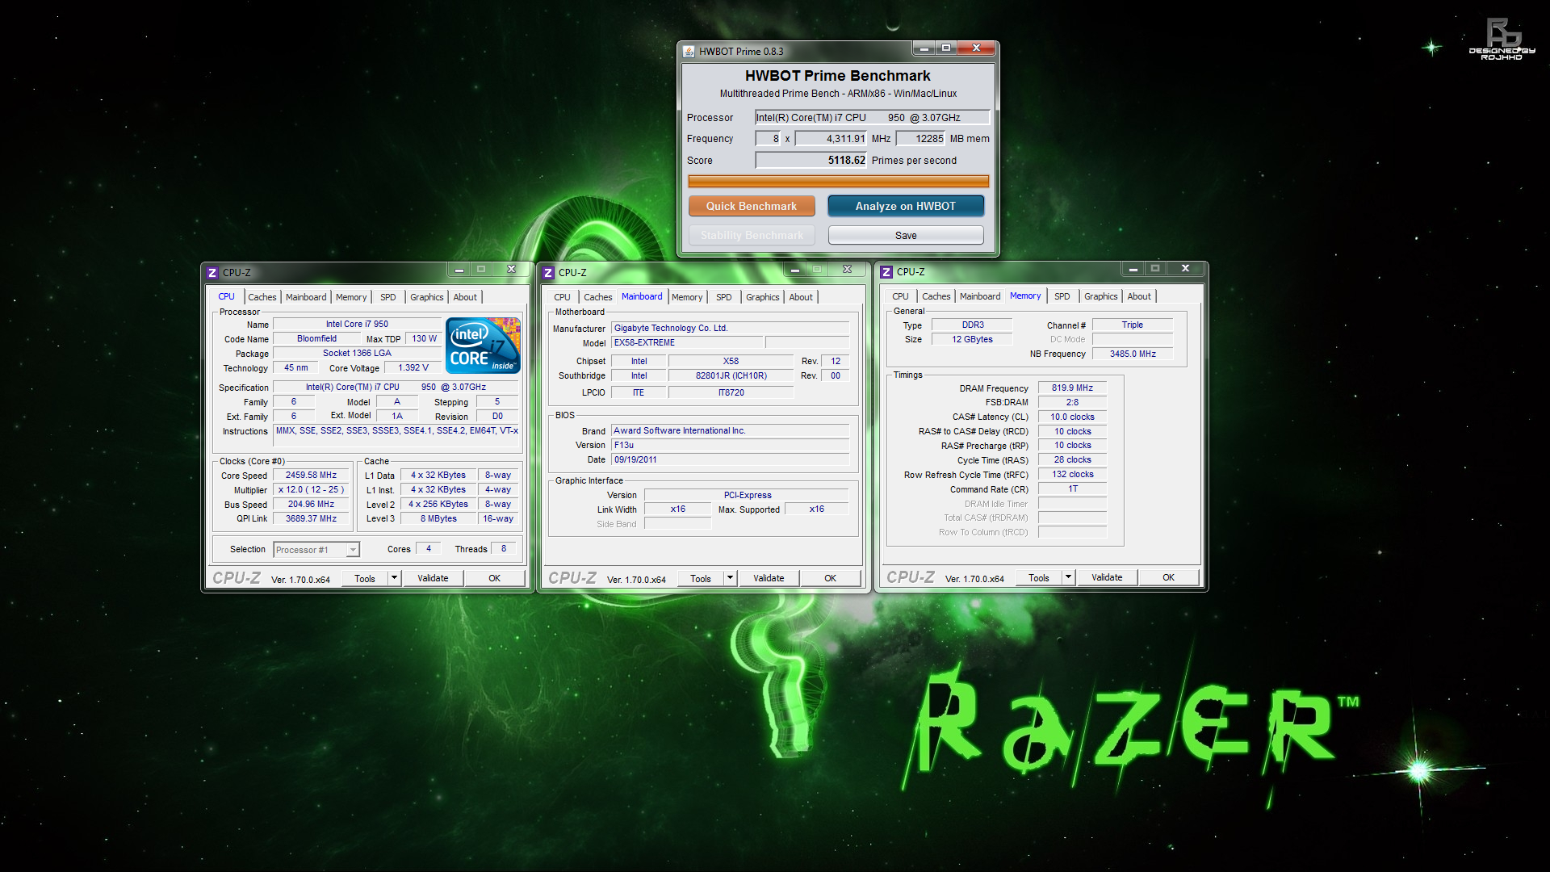Save the HWBOT Prime result
The width and height of the screenshot is (1550, 872).
click(x=906, y=235)
